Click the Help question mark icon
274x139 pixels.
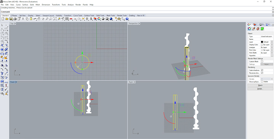[127, 19]
